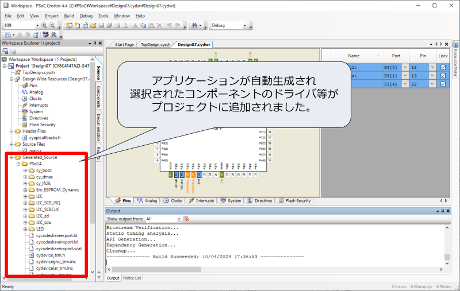Open the Resource Meter side panel
The image size is (460, 291).
[455, 61]
